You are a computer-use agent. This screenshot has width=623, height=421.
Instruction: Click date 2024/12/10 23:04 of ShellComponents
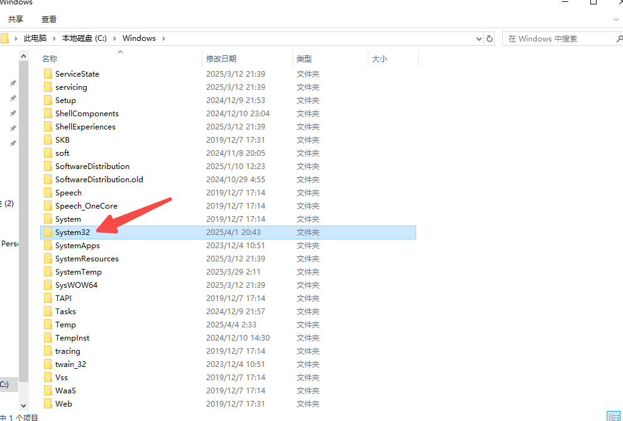point(238,114)
